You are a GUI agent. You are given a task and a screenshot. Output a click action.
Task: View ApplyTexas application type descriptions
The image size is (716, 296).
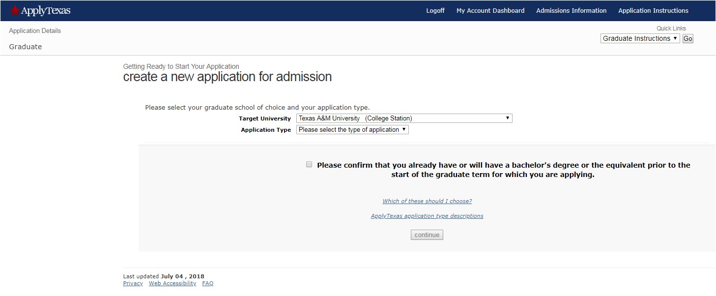[x=427, y=215]
